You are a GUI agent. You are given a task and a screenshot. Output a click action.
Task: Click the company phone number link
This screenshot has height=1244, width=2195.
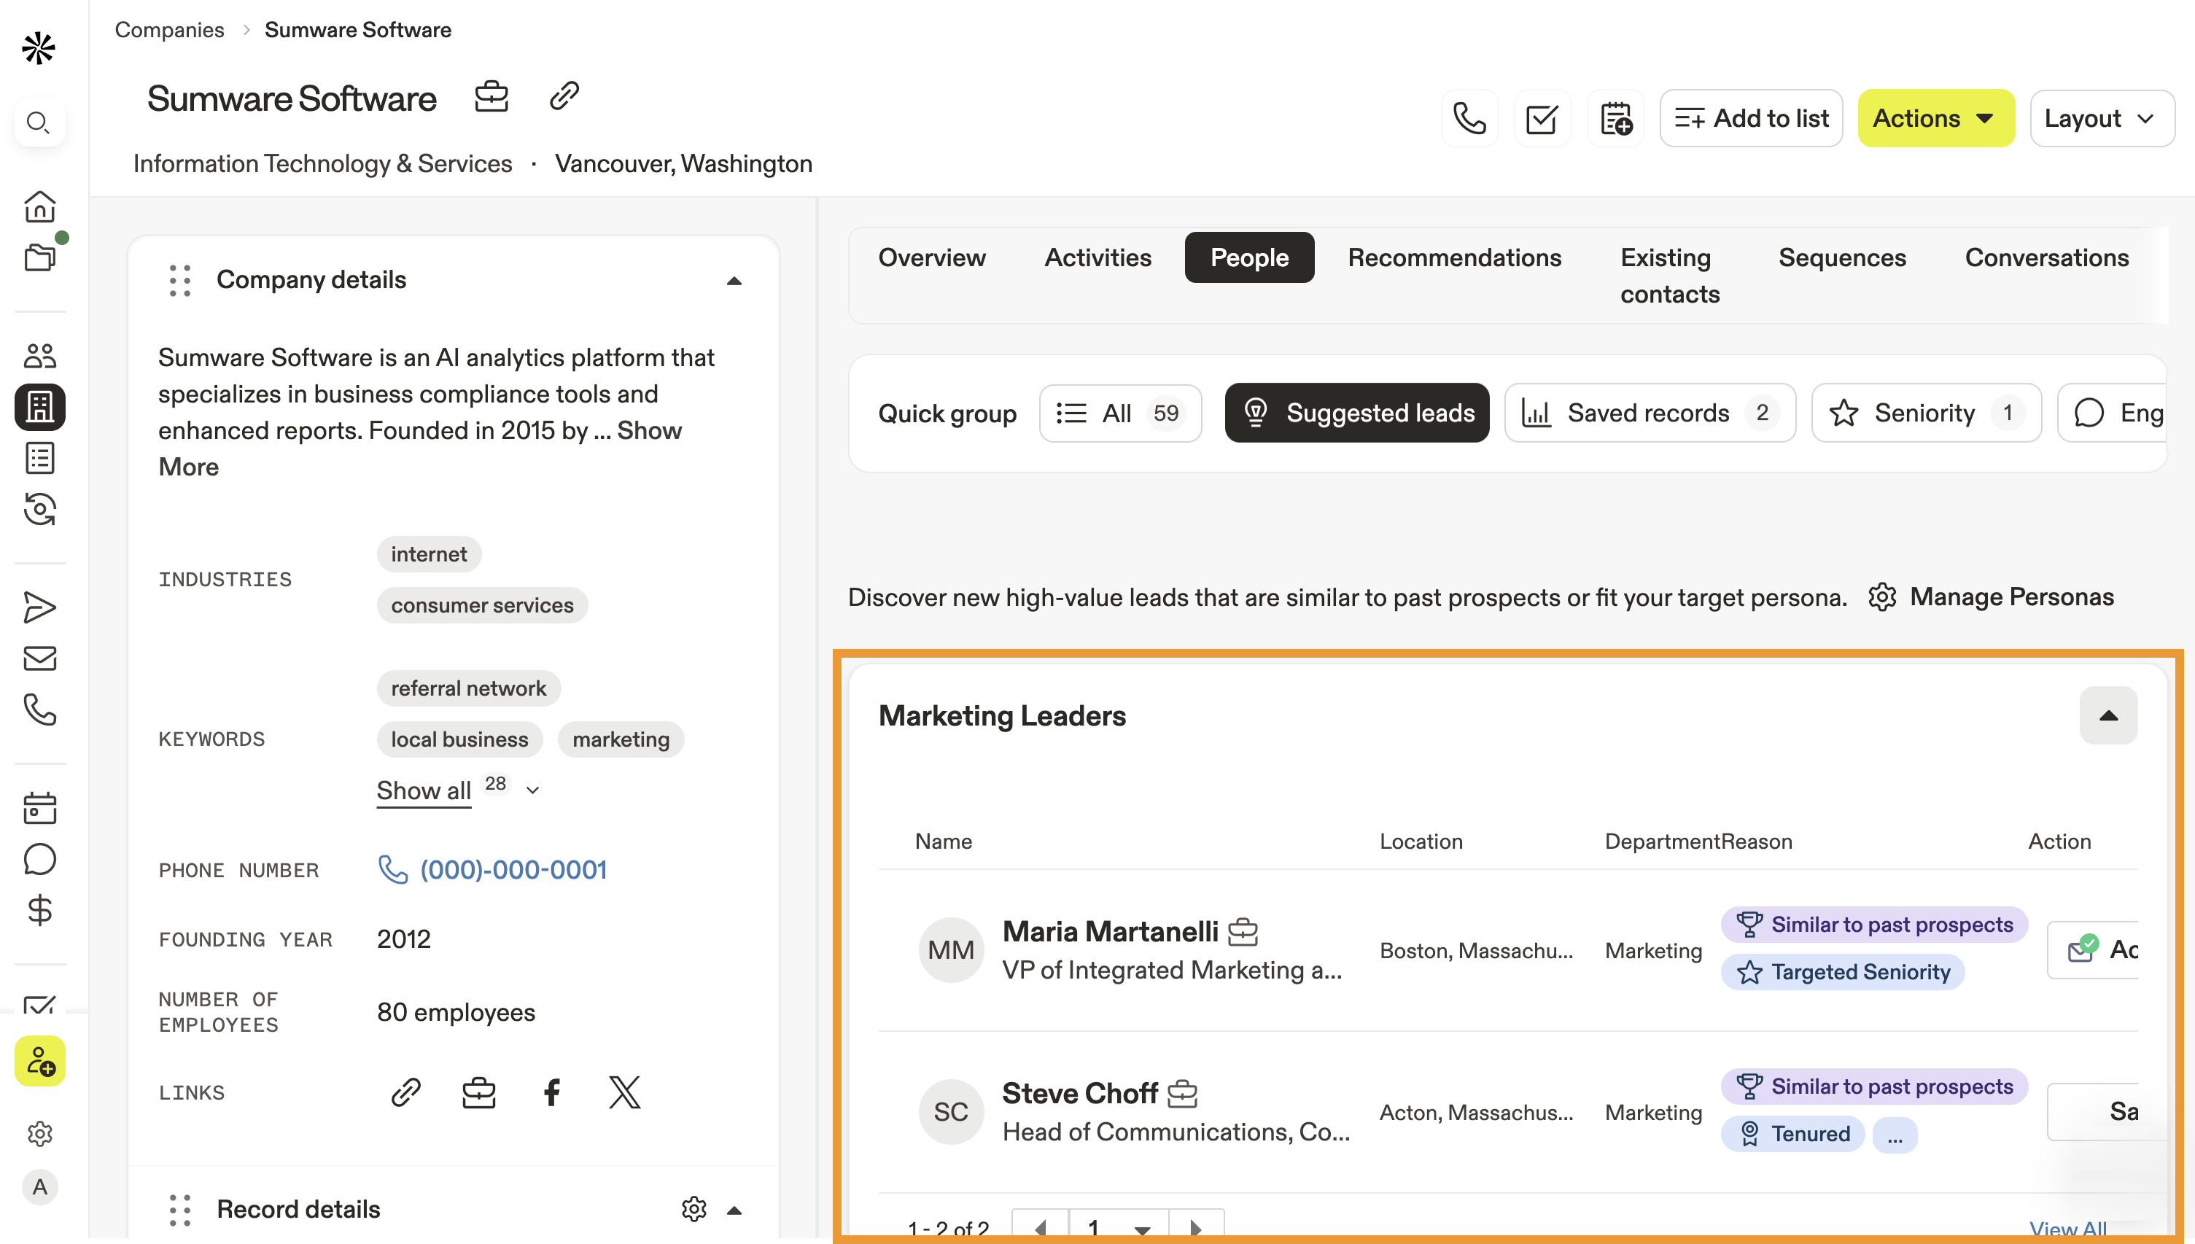point(513,870)
